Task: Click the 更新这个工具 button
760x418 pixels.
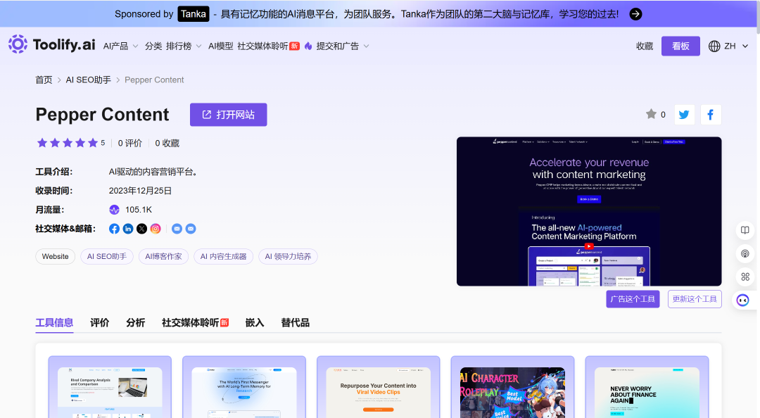Action: [695, 298]
